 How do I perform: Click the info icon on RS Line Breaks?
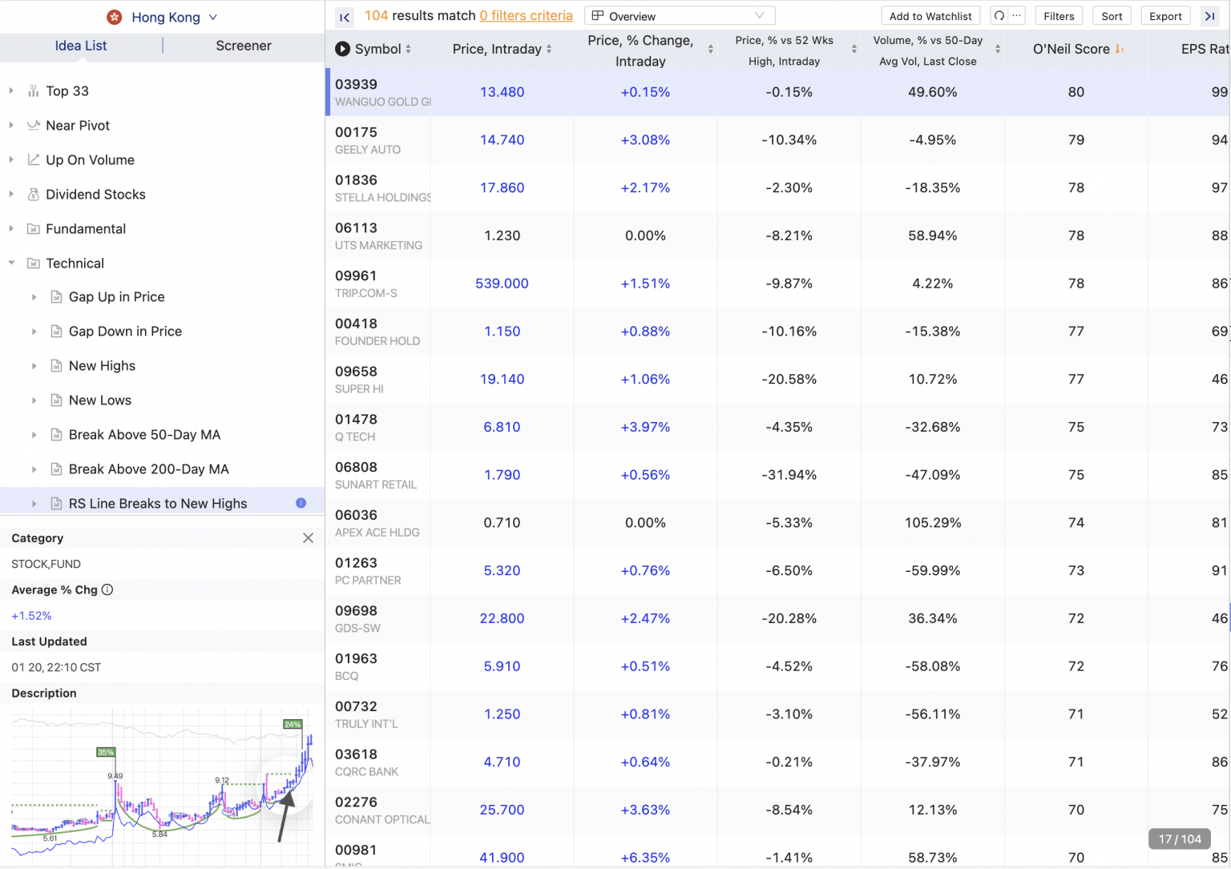pos(301,503)
